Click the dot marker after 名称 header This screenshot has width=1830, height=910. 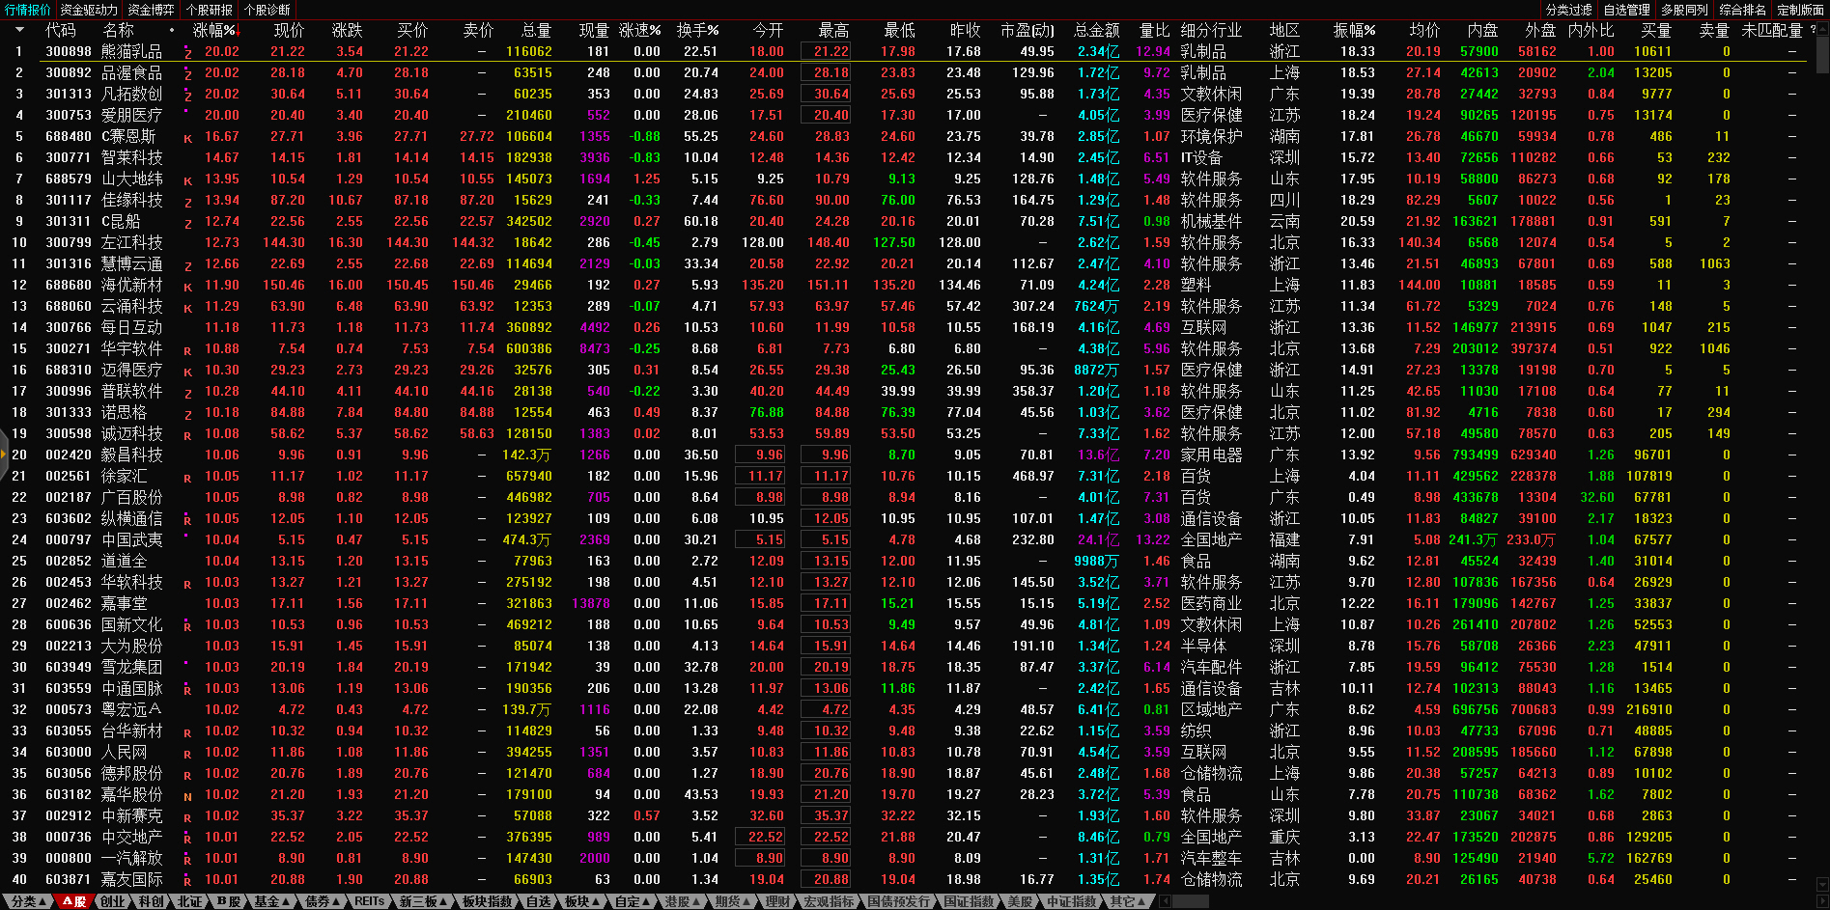[x=172, y=30]
